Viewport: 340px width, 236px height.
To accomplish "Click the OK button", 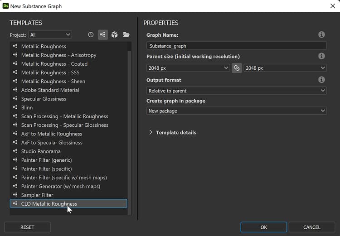I will pyautogui.click(x=264, y=227).
